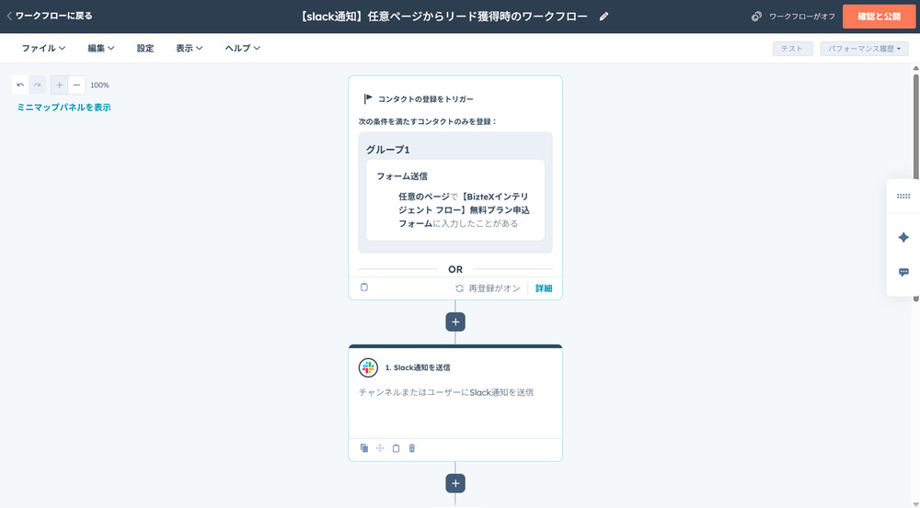Redo the last change
The width and height of the screenshot is (920, 508).
[x=37, y=85]
